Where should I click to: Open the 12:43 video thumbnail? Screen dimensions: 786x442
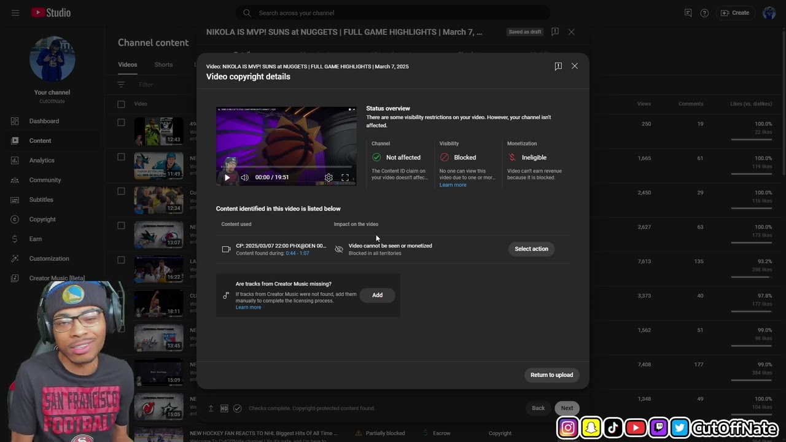[x=158, y=131]
